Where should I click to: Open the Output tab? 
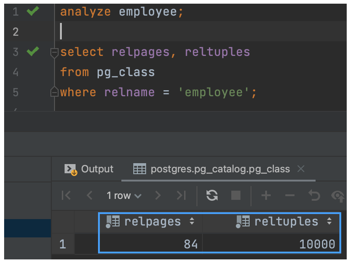click(89, 169)
